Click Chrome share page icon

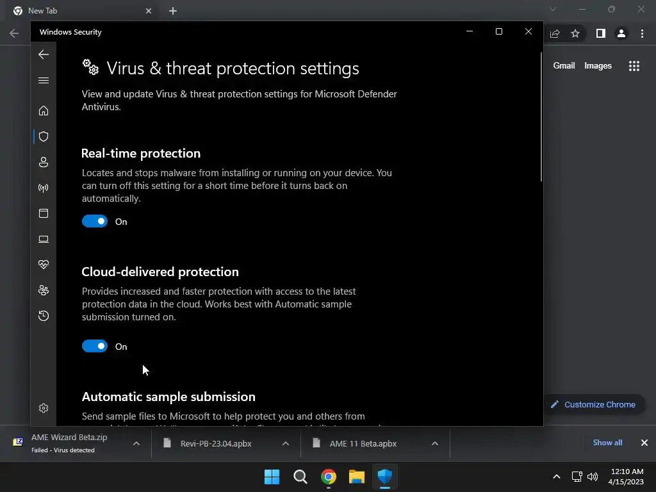point(555,33)
